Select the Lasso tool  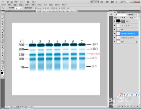(3, 19)
